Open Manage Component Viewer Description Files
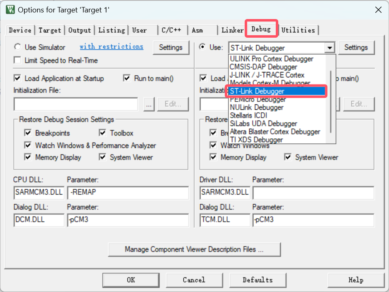 pos(194,249)
